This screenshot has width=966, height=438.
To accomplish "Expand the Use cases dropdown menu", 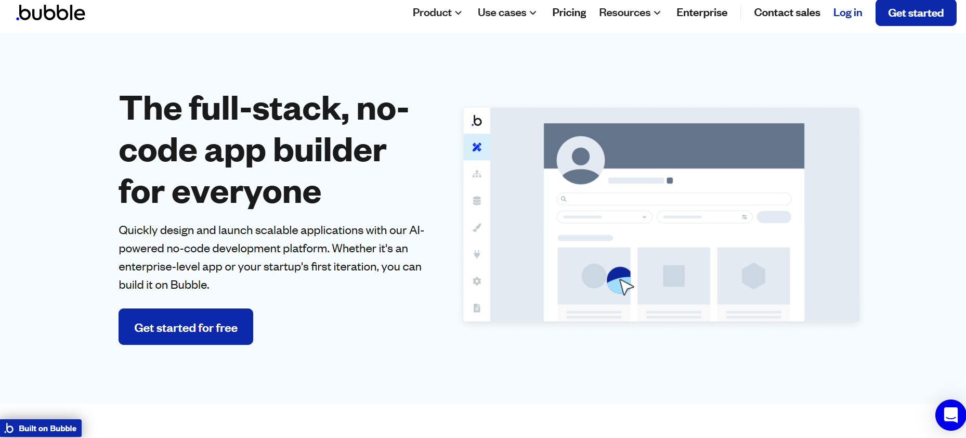I will pyautogui.click(x=507, y=12).
